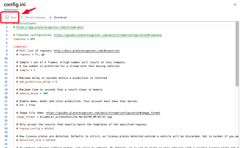Click the Save floppy disk icon
This screenshot has height=148, width=240.
click(x=7, y=17)
